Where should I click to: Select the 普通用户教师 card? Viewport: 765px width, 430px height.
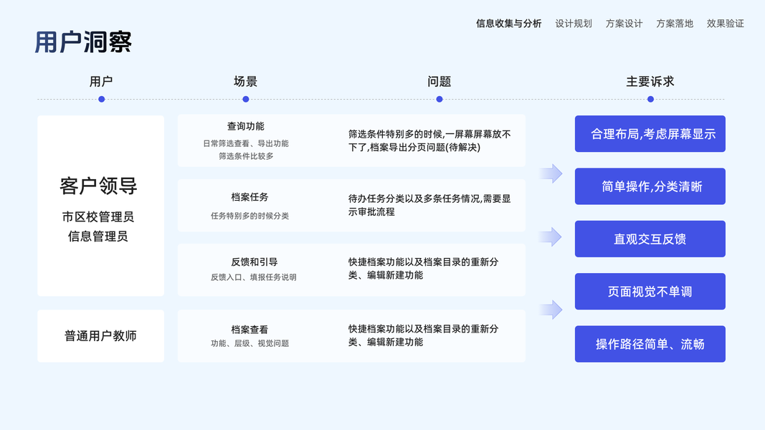(x=100, y=336)
